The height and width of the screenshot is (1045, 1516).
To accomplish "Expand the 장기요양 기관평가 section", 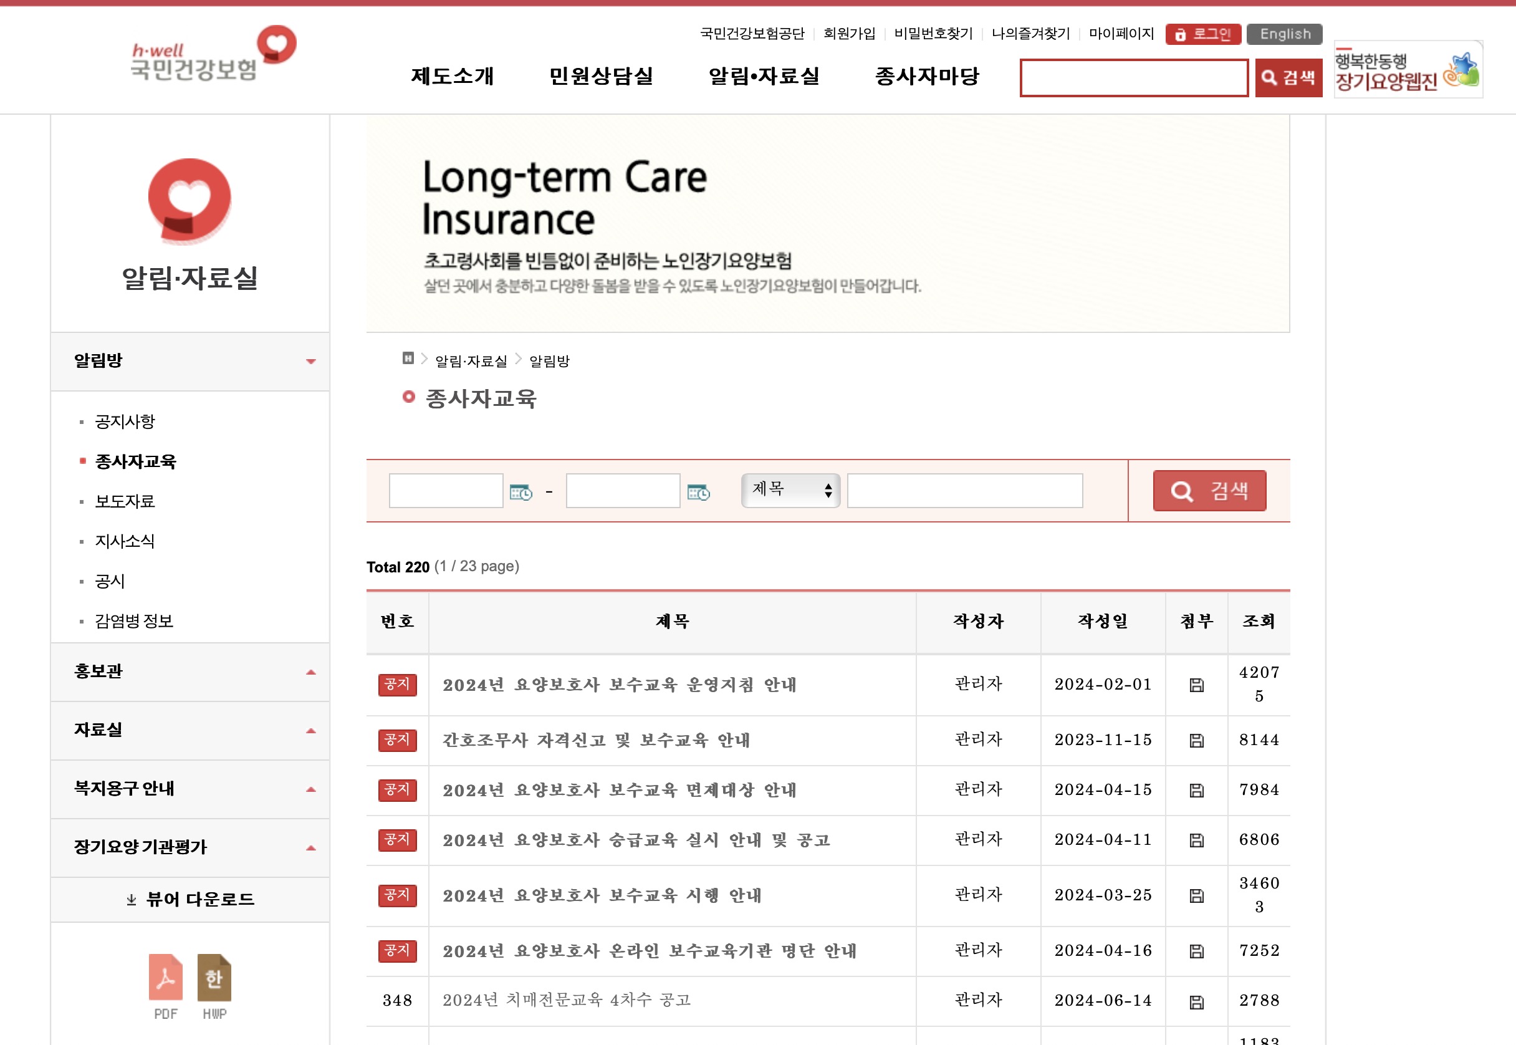I will [311, 847].
